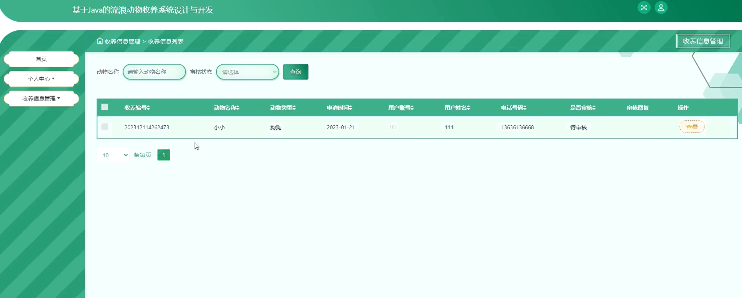Click the home icon in breadcrumb
Image resolution: width=742 pixels, height=298 pixels.
click(x=100, y=41)
